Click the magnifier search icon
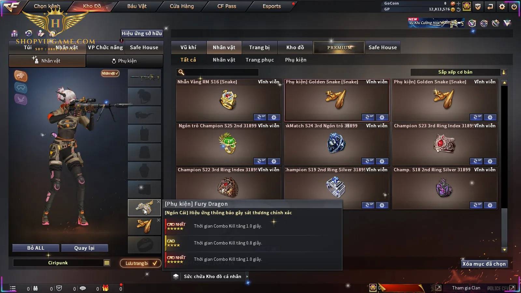This screenshot has width=521, height=293. point(181,72)
